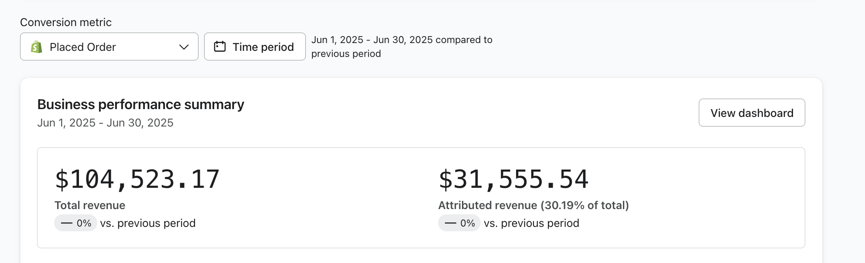Click the calendar icon in Time period

point(220,47)
